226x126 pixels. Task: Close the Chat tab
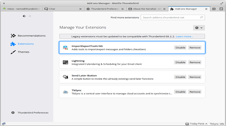(80, 9)
